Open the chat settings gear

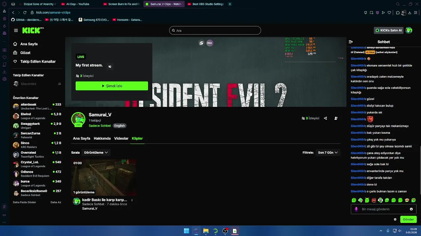[395, 220]
